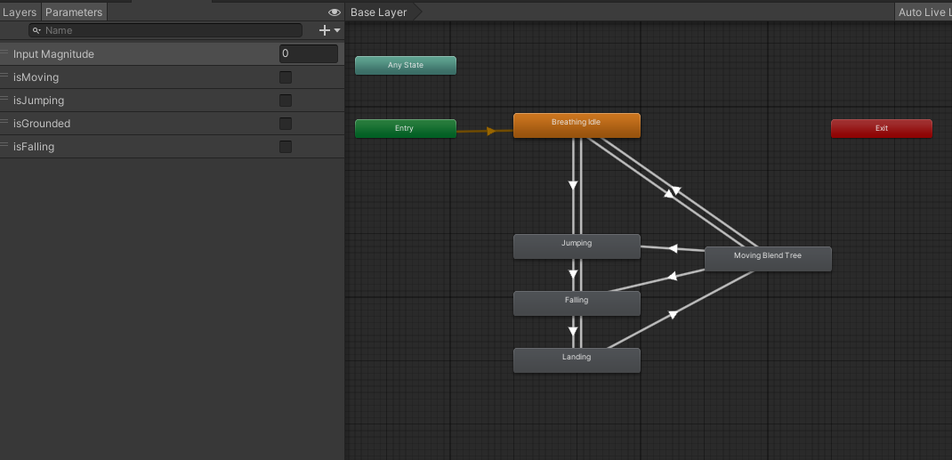This screenshot has width=952, height=460.
Task: Select the Jumping state node
Action: click(577, 246)
